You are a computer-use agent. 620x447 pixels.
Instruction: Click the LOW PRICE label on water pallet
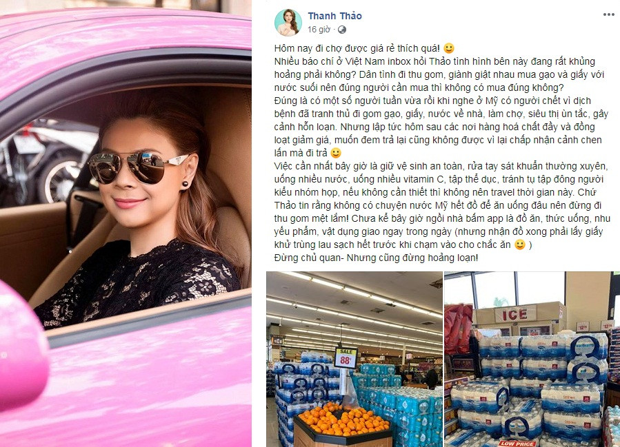[517, 444]
